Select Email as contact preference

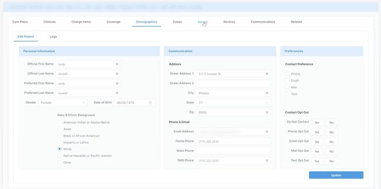click(287, 80)
